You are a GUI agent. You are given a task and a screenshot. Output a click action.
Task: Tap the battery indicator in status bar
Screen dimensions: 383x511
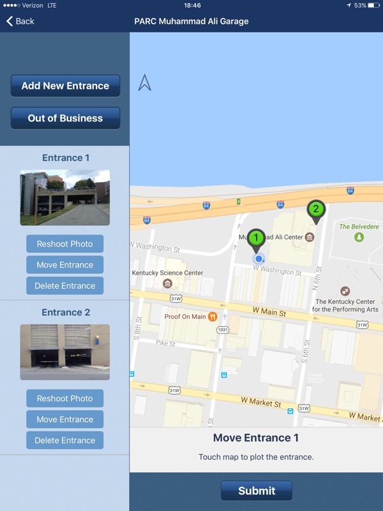(373, 5)
